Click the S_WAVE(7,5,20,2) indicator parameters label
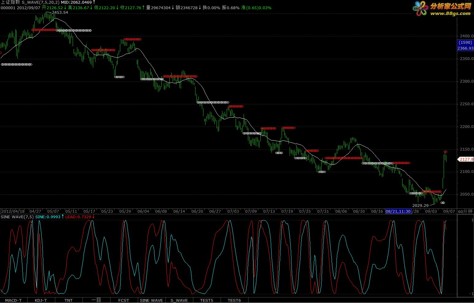This screenshot has width=474, height=303. tap(40, 2)
